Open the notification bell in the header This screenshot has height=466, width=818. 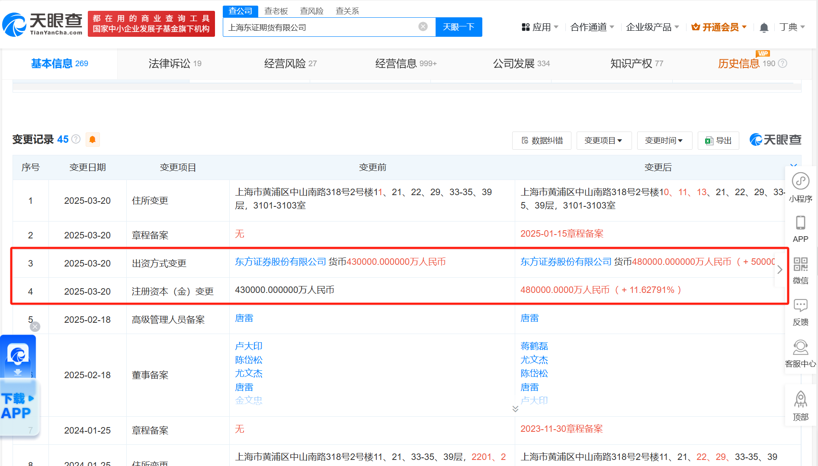coord(764,27)
